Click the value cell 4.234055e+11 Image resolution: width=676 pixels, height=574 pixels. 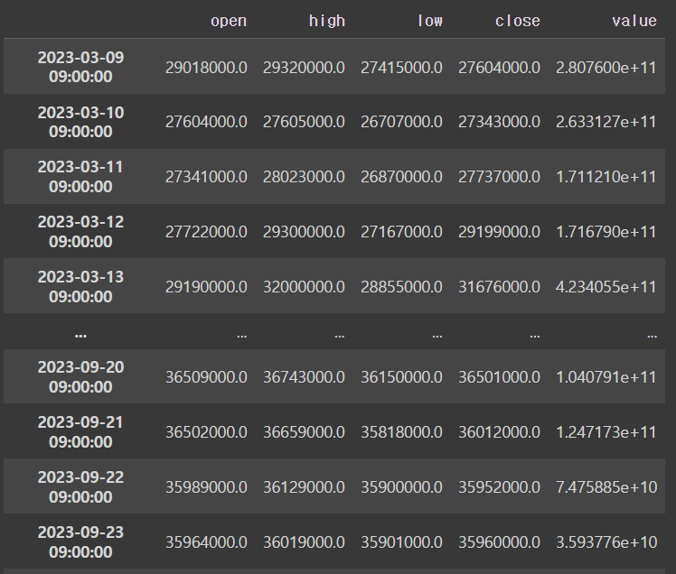coord(606,287)
